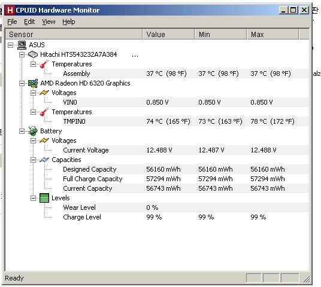Click the CPUID H logo icon in title bar

point(10,10)
